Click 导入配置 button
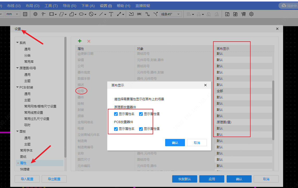The image size is (298, 188). coord(27,179)
